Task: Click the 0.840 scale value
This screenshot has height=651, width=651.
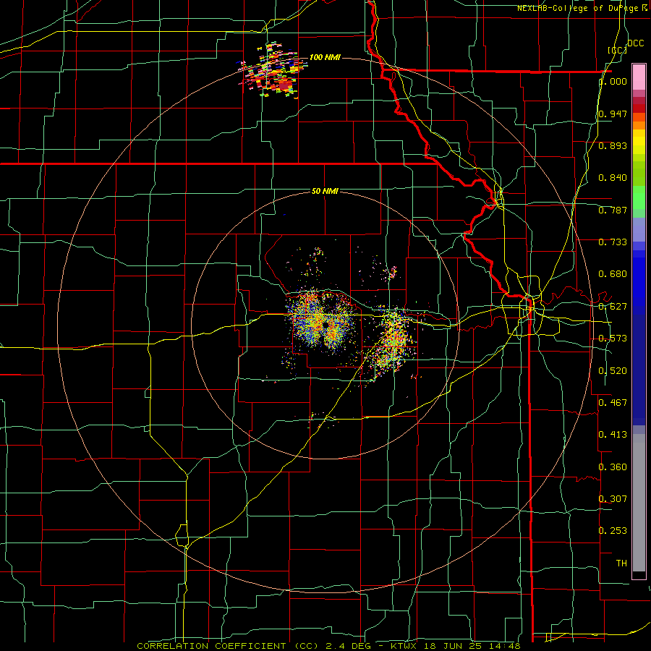Action: [x=613, y=178]
